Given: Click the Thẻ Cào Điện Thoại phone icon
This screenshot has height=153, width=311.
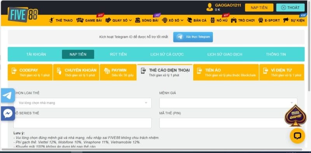Looking at the screenshot, I should click(x=143, y=71).
